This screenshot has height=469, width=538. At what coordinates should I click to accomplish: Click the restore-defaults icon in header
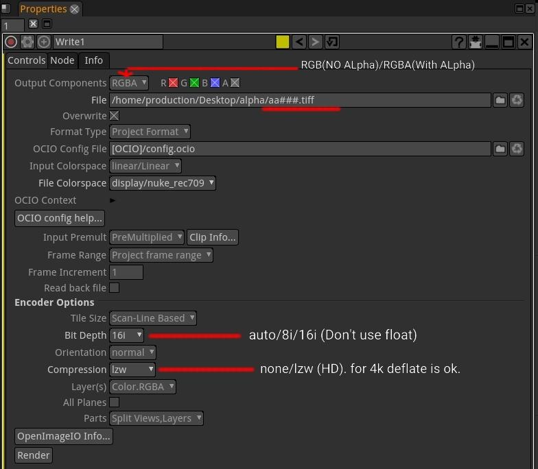click(332, 42)
